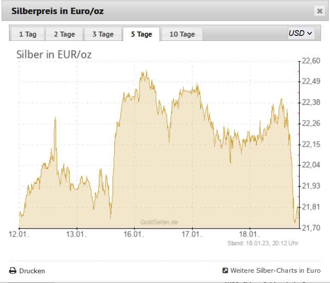
Task: Click the 16.01. date marker
Action: [134, 234]
